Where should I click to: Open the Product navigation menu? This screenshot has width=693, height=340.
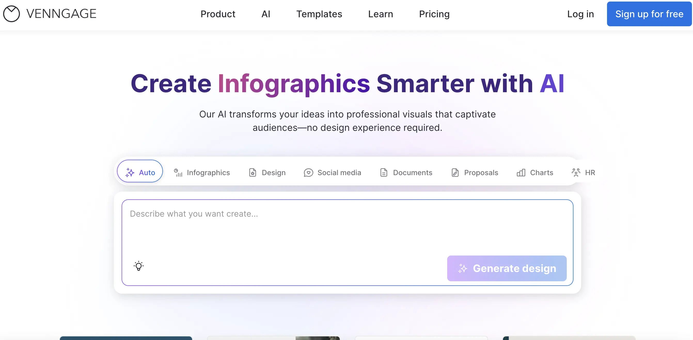218,14
